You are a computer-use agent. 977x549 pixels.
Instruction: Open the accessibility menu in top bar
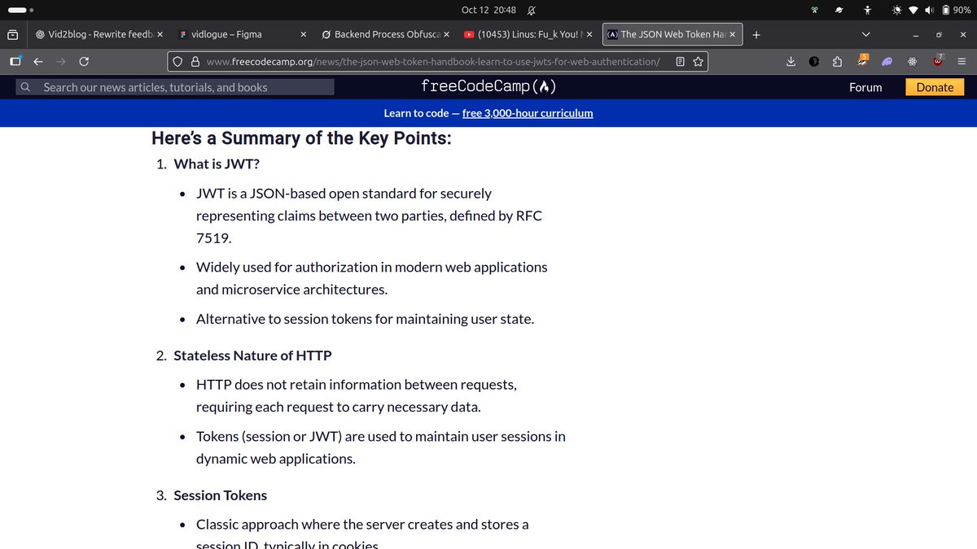pos(869,10)
